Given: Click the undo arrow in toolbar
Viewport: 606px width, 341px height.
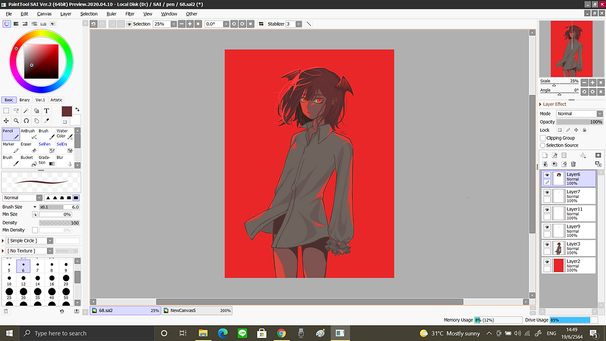Looking at the screenshot, I should click(93, 24).
